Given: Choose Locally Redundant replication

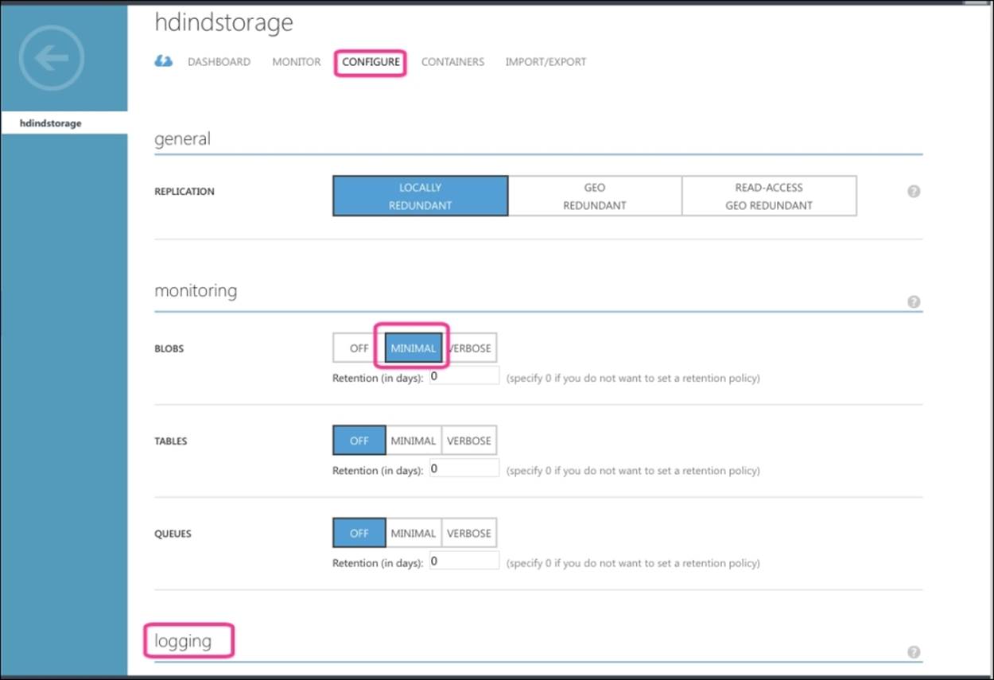Looking at the screenshot, I should point(420,196).
